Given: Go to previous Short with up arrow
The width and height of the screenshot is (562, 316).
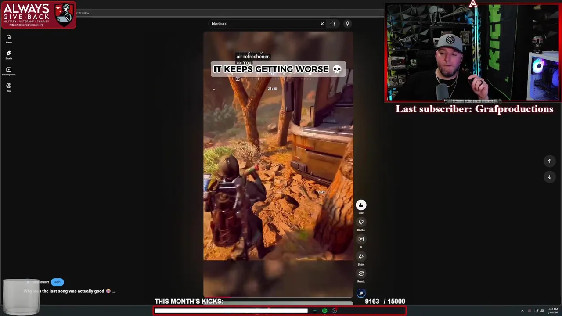Looking at the screenshot, I should [549, 161].
